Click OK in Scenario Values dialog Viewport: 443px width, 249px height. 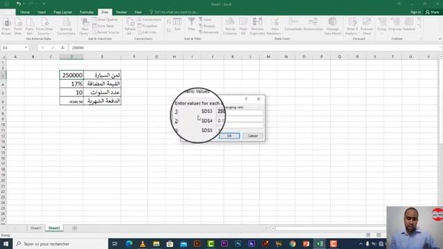click(229, 136)
